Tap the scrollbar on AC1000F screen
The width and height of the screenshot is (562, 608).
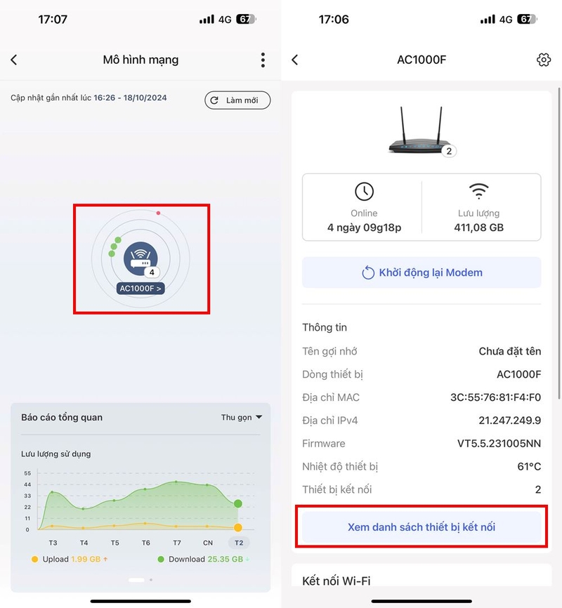tap(559, 243)
